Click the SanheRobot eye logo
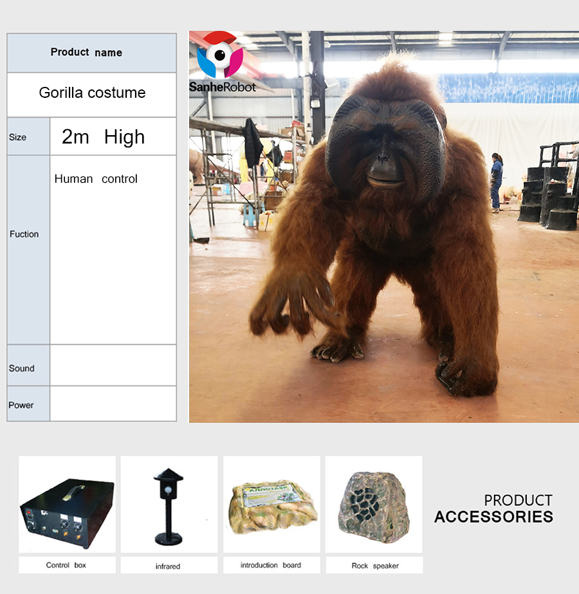Screen dimensions: 579x594 tap(220, 56)
